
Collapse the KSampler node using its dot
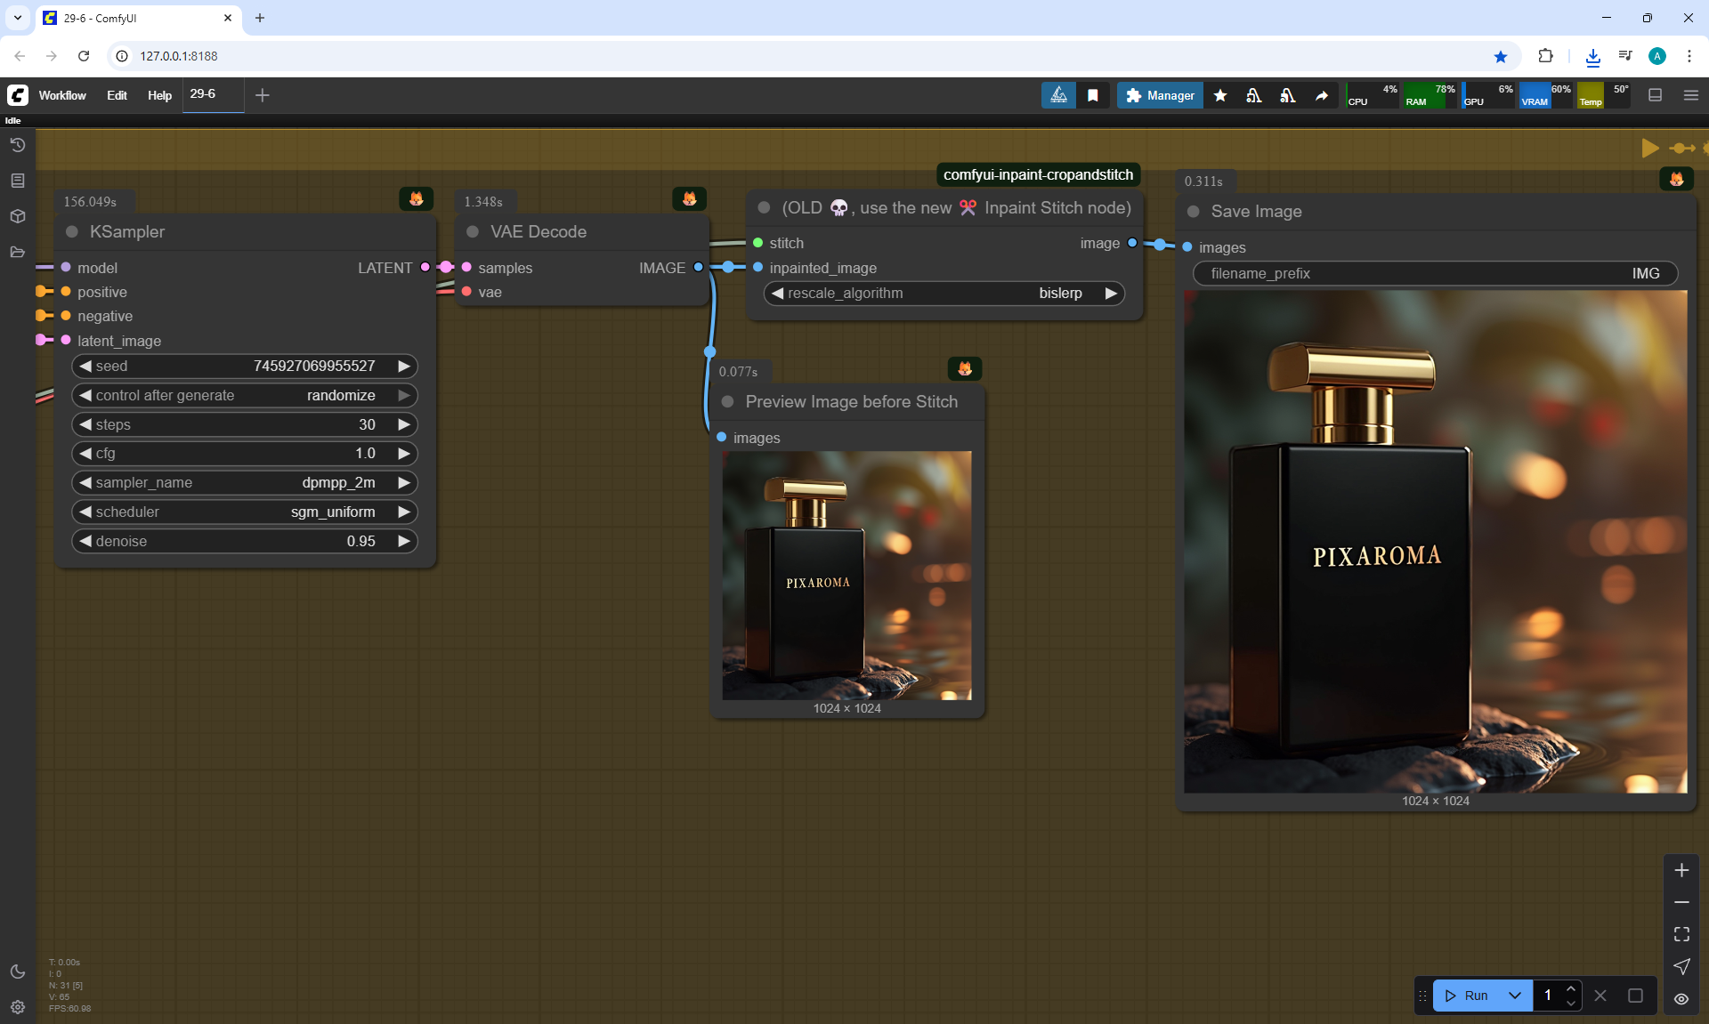[72, 231]
